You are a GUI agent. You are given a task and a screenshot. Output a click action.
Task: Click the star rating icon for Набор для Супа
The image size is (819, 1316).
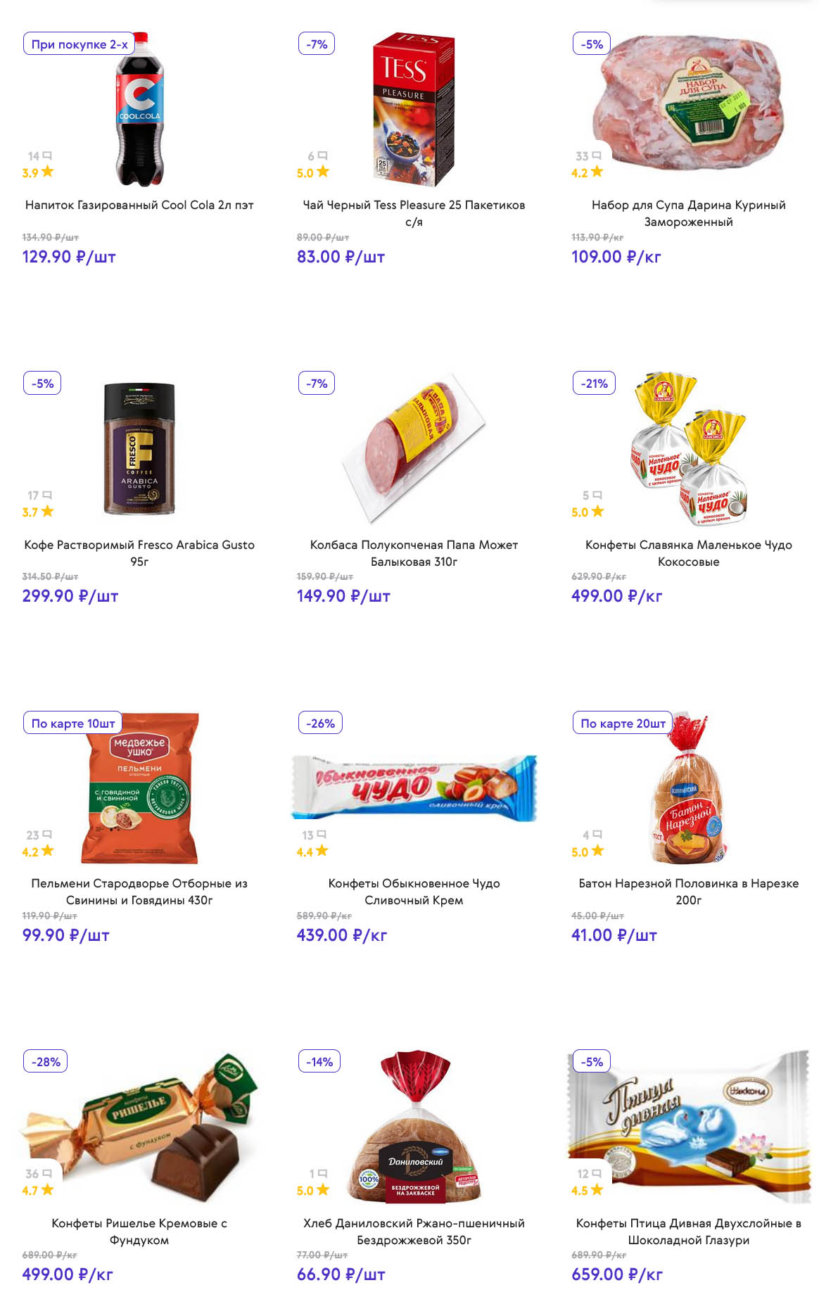tap(597, 172)
